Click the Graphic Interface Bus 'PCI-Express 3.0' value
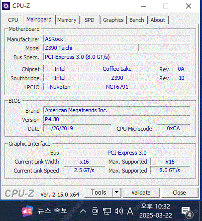The image size is (202, 221). (x=127, y=153)
